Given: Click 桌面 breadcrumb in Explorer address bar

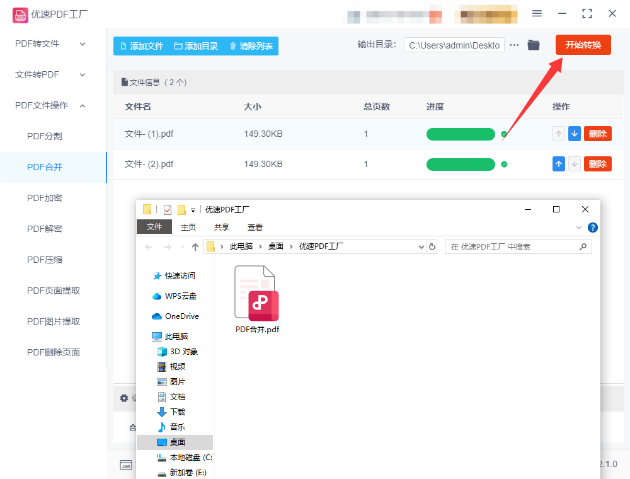Looking at the screenshot, I should 276,246.
